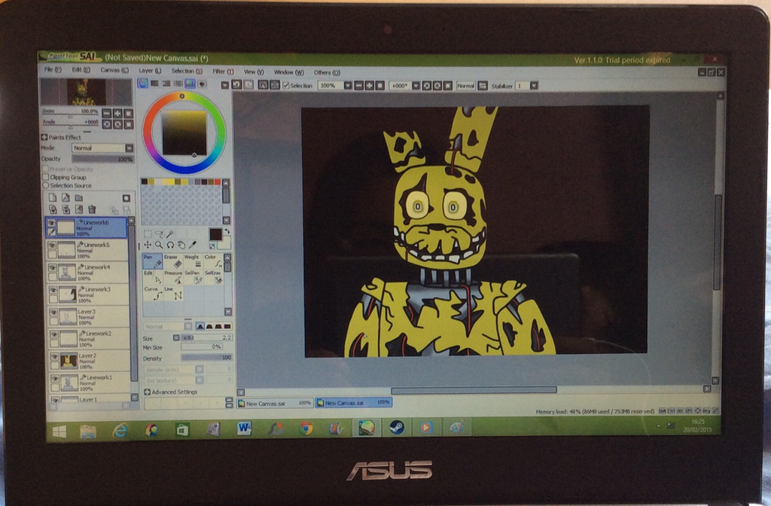Choose the lasso selection tool
This screenshot has width=771, height=506.
158,233
